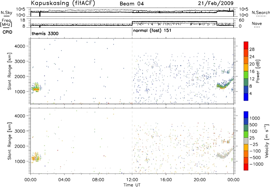
Task: Click the '4000' tick label on the power panel
Action: (x=20, y=46)
